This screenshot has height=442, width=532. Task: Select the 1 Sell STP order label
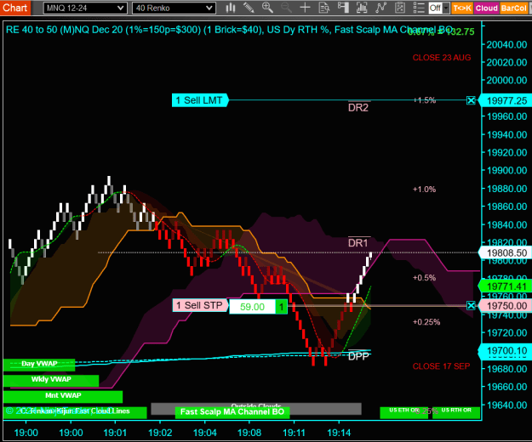click(x=200, y=305)
